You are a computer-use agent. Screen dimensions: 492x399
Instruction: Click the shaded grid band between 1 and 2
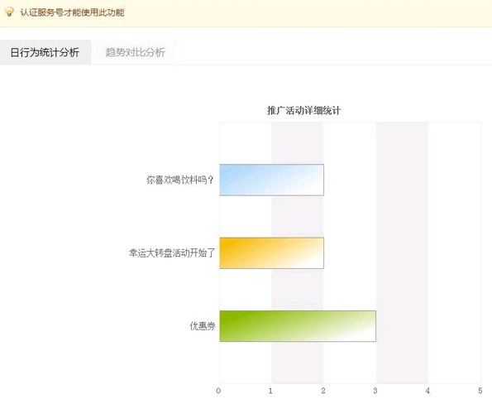click(x=297, y=142)
